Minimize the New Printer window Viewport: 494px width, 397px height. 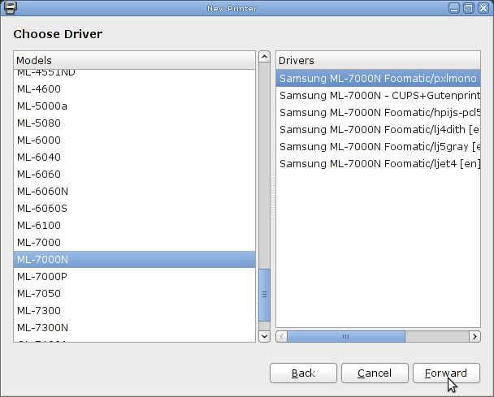[454, 8]
